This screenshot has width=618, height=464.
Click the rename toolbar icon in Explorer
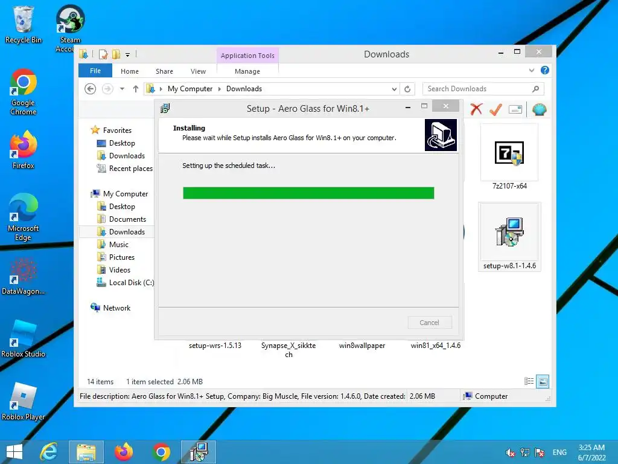[x=515, y=109]
